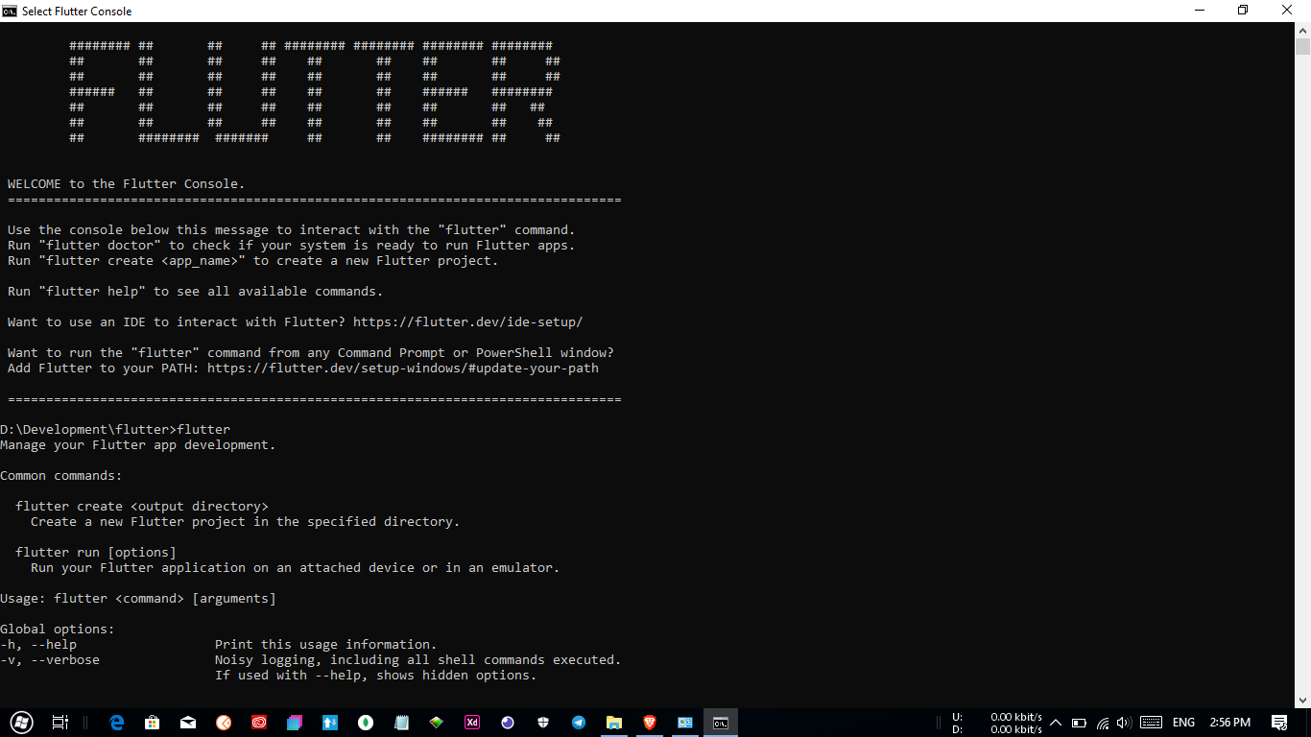This screenshot has height=737, width=1311.
Task: Restore down the console window
Action: tap(1243, 11)
